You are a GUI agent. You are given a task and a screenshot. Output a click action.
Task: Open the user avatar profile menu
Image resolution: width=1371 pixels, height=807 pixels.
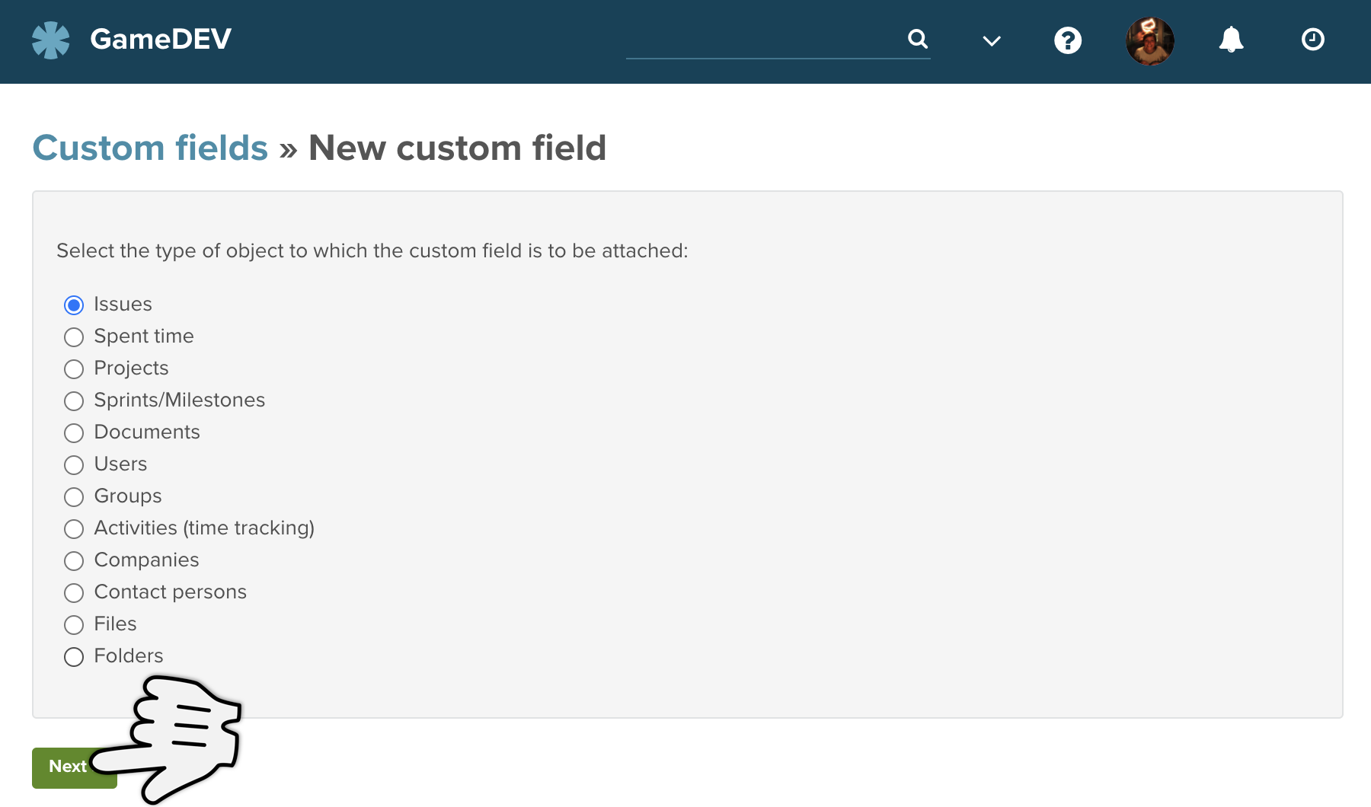click(1150, 40)
